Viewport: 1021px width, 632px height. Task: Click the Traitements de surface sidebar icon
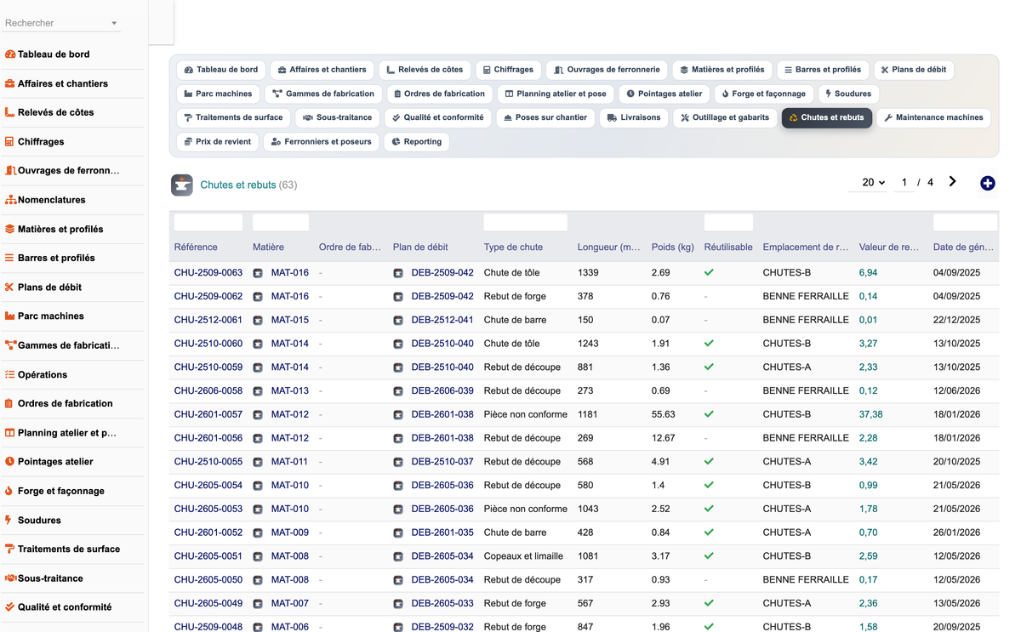pos(10,549)
